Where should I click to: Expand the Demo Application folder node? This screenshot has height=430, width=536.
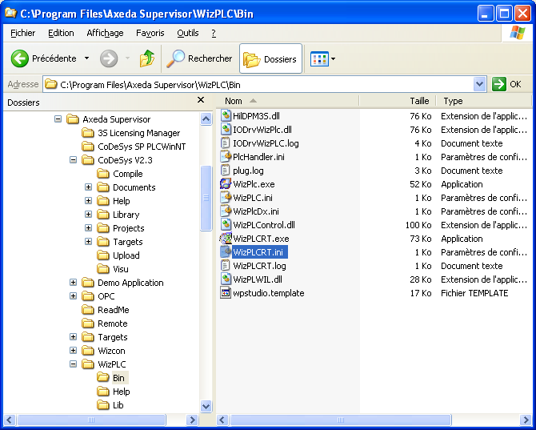coord(73,283)
